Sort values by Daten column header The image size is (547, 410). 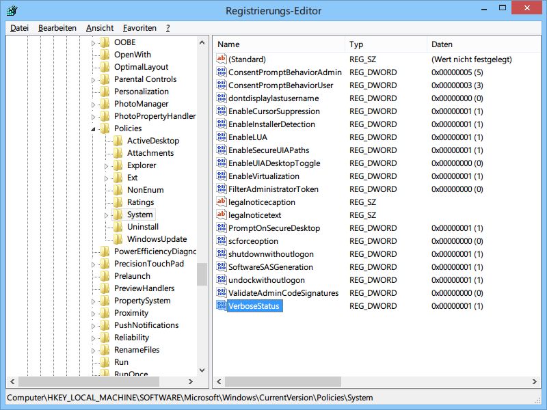click(484, 44)
